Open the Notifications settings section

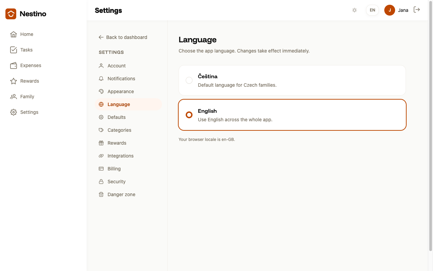click(129, 79)
